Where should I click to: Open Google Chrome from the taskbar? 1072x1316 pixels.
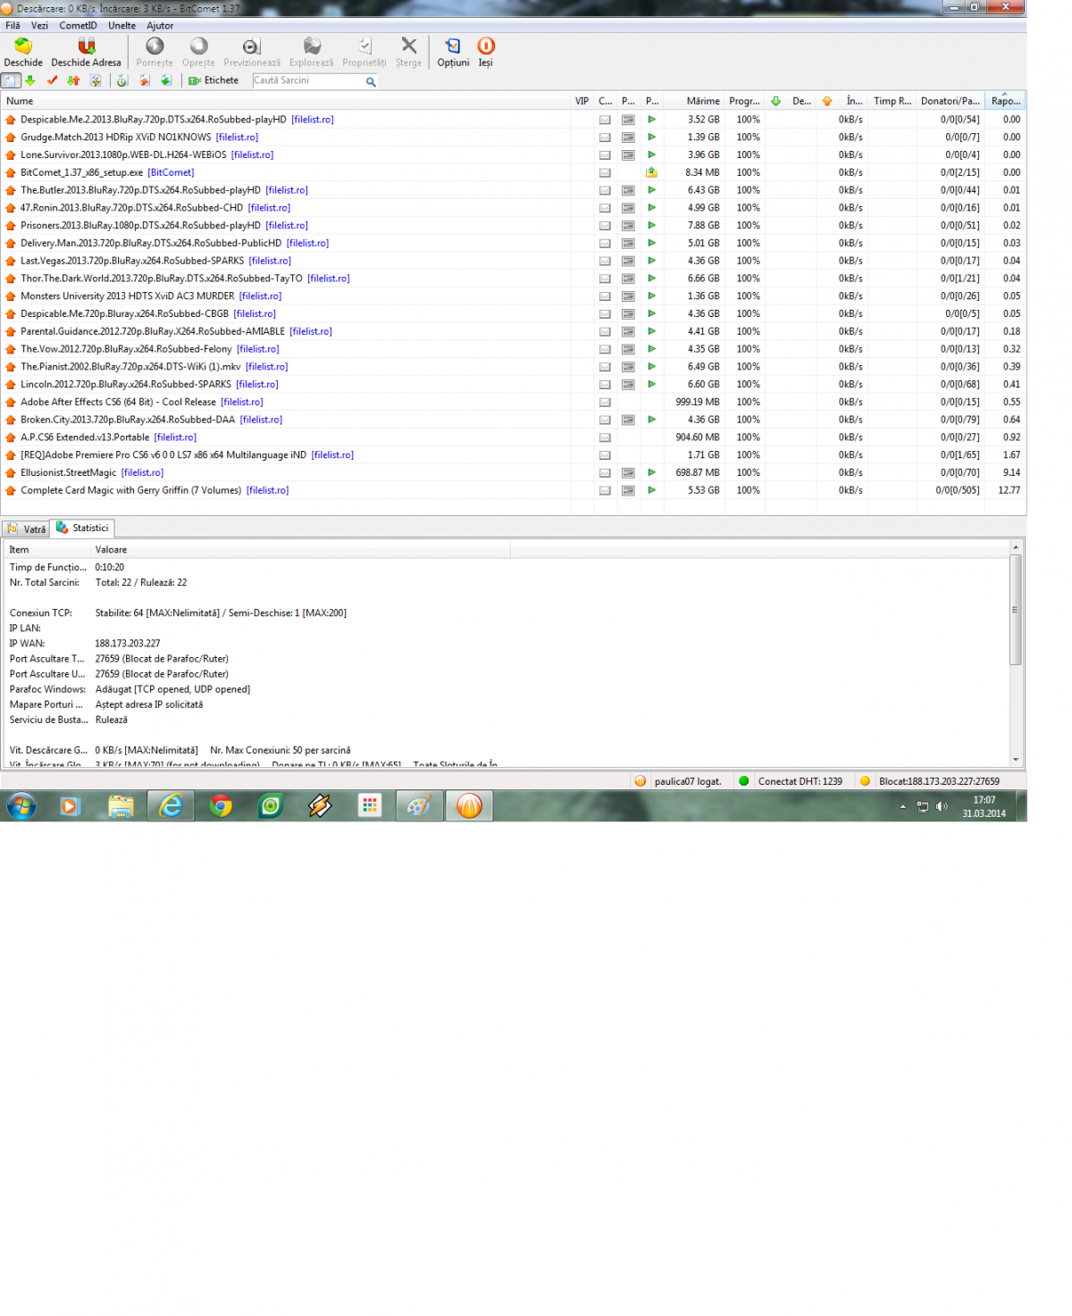[221, 806]
